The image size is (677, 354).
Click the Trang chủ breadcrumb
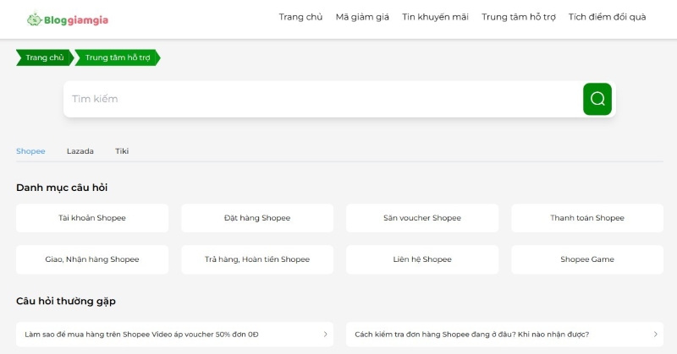pyautogui.click(x=45, y=57)
